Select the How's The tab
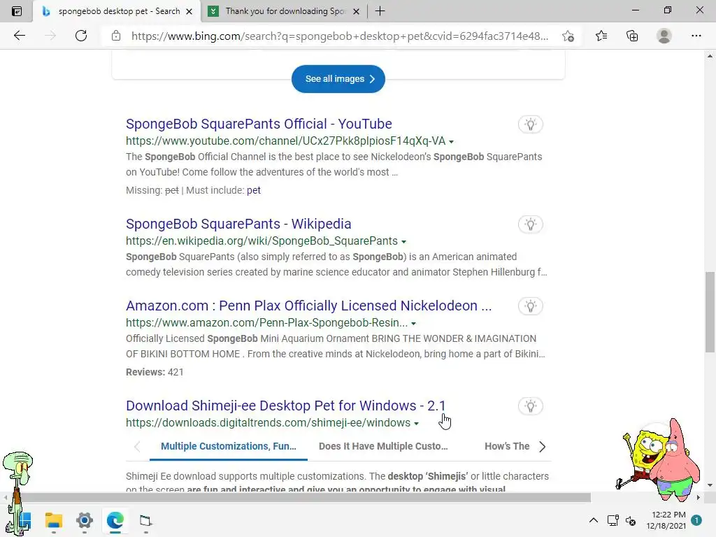716x537 pixels. click(507, 446)
